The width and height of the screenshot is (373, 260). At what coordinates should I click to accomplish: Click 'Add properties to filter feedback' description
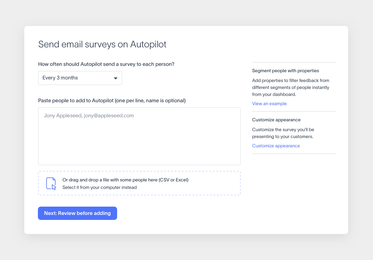click(291, 88)
